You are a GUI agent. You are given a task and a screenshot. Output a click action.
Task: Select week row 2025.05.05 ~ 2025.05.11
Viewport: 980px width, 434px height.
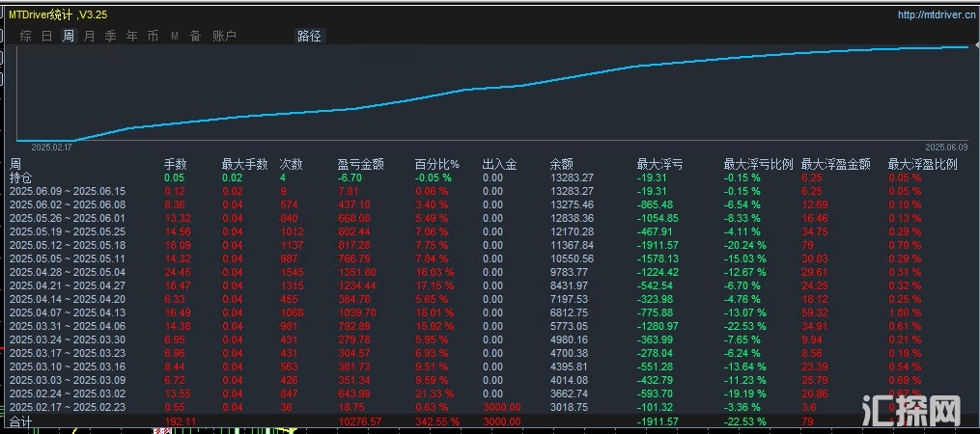point(68,258)
